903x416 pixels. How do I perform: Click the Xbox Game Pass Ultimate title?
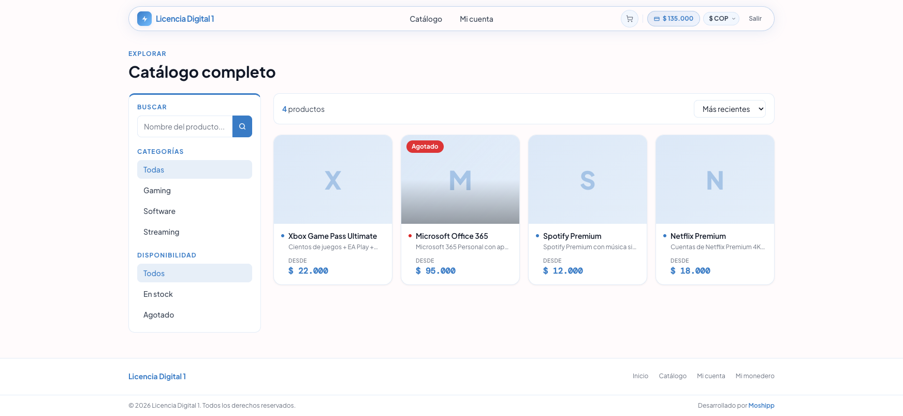[x=332, y=236]
